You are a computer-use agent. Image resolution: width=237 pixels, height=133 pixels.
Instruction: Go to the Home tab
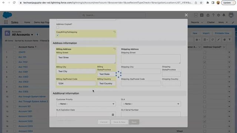(27, 22)
